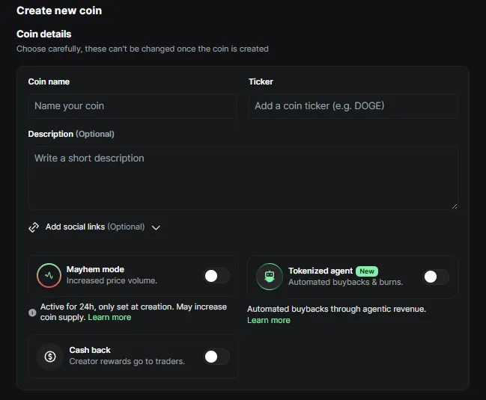Click the Cash back card label
Screen dimensions: 486x400
point(90,350)
